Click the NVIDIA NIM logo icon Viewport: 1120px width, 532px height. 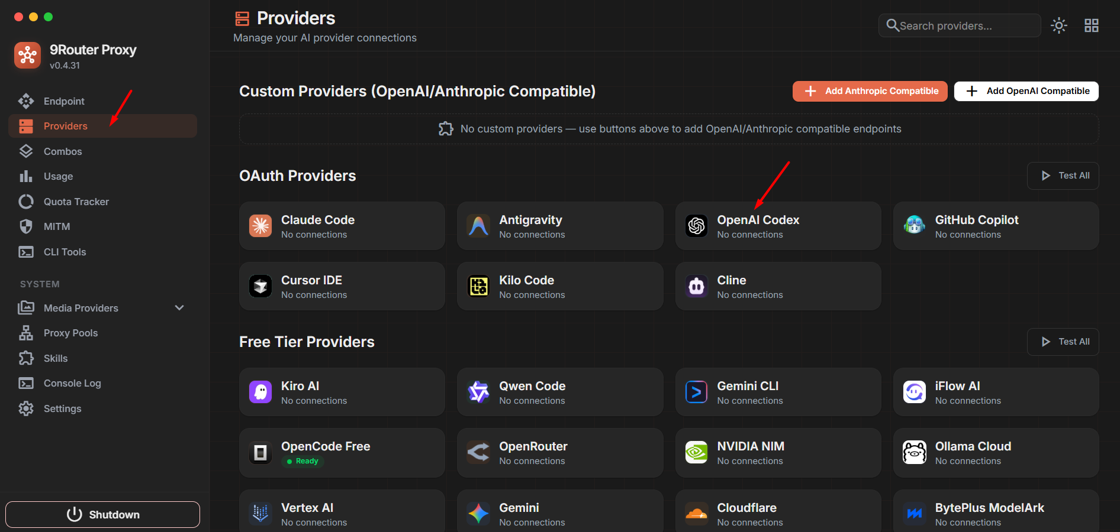697,453
